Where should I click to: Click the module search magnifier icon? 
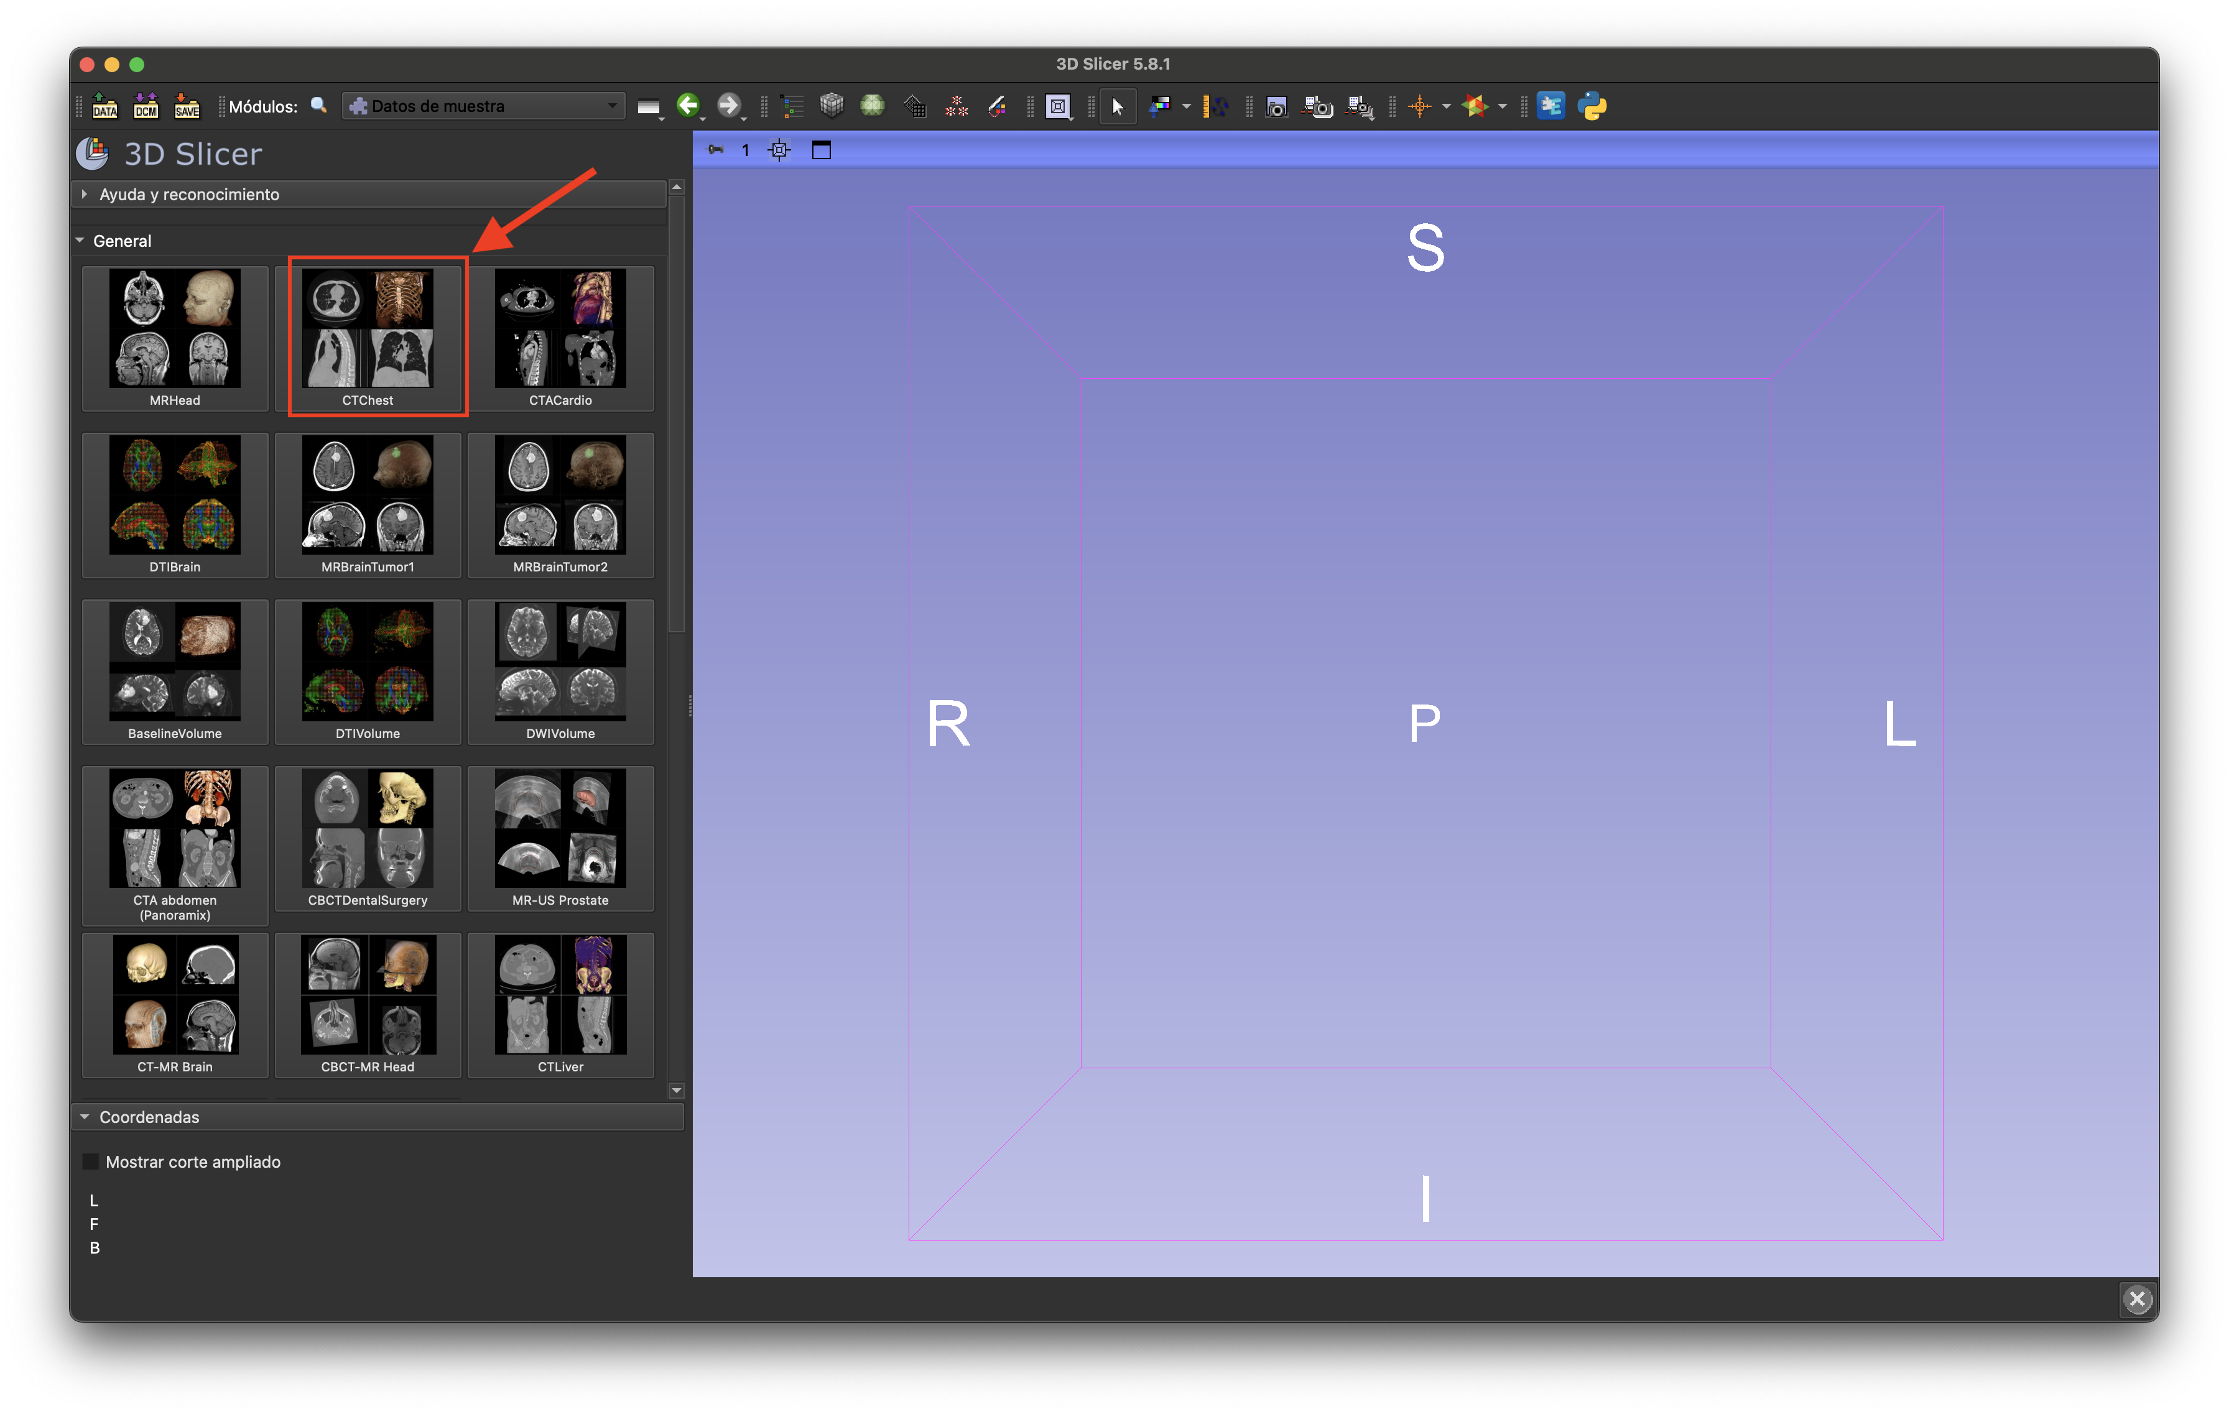[x=318, y=106]
